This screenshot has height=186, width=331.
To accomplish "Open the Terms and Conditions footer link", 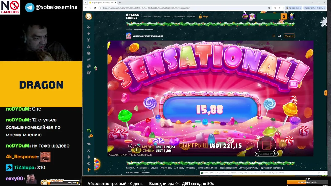I will (x=207, y=168).
